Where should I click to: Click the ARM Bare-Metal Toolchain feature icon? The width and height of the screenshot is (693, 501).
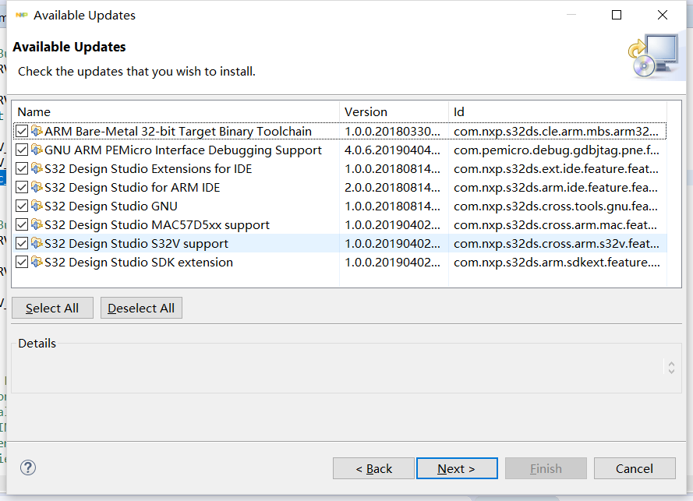pyautogui.click(x=37, y=132)
